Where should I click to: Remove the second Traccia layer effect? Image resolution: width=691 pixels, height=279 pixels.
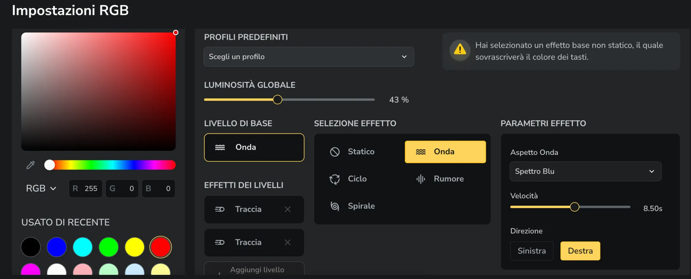287,242
